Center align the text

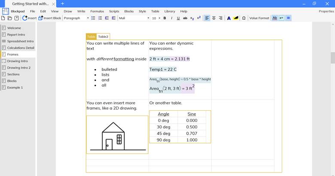click(213, 18)
